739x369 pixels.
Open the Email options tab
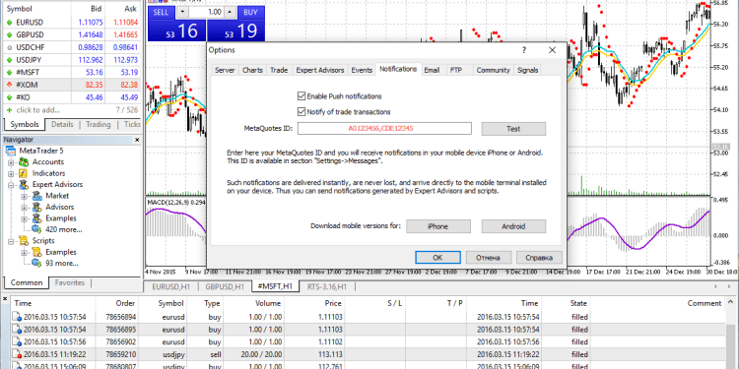432,70
